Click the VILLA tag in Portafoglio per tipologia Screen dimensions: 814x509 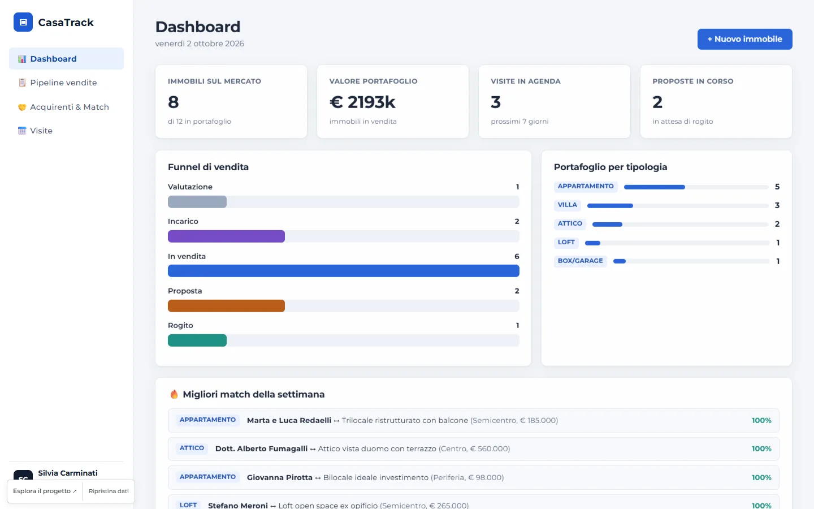[x=568, y=205]
